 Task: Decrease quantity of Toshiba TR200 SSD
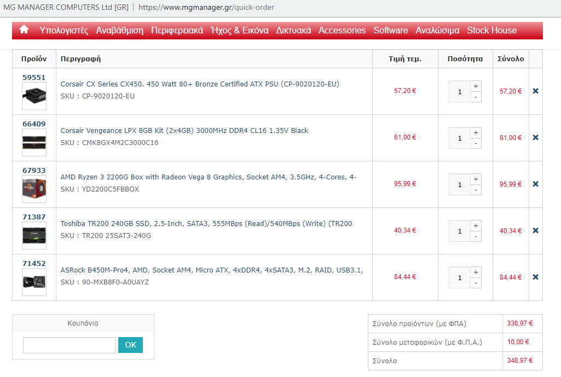coord(476,236)
